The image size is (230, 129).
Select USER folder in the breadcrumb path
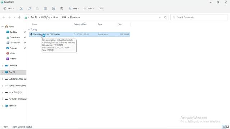pyautogui.click(x=64, y=18)
